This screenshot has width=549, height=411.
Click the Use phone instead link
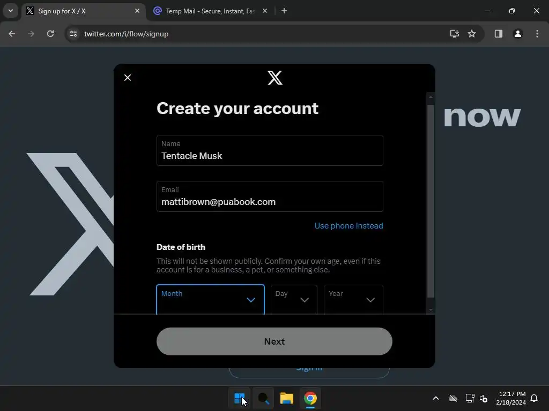pyautogui.click(x=348, y=226)
